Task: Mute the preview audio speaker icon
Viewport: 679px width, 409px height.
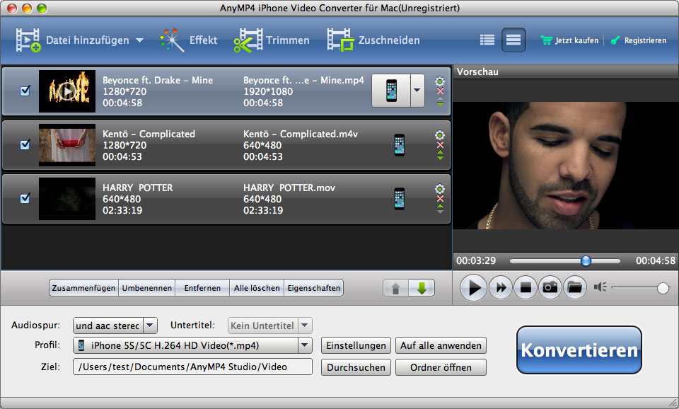Action: point(600,287)
